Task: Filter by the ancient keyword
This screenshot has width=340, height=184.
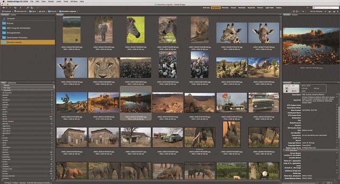Action: point(27,164)
